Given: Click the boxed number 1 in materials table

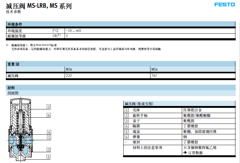Looking at the screenshot, I should pos(126,110).
